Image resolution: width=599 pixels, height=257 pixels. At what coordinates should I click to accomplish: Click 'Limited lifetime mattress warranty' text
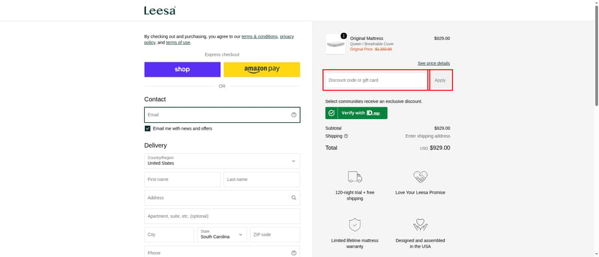pyautogui.click(x=355, y=244)
